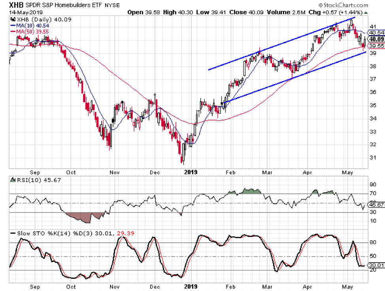Click the 39.55 red price tag
385x291 pixels.
point(376,46)
